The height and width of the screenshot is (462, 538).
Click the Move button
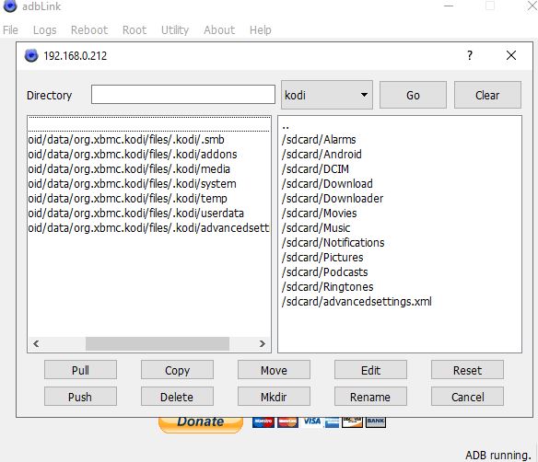tap(274, 370)
